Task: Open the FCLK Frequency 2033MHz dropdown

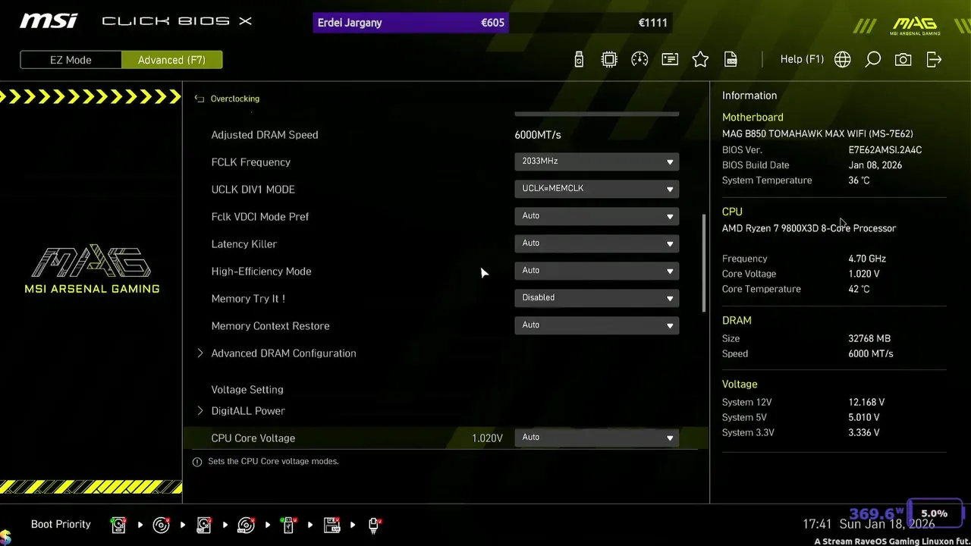Action: (596, 162)
